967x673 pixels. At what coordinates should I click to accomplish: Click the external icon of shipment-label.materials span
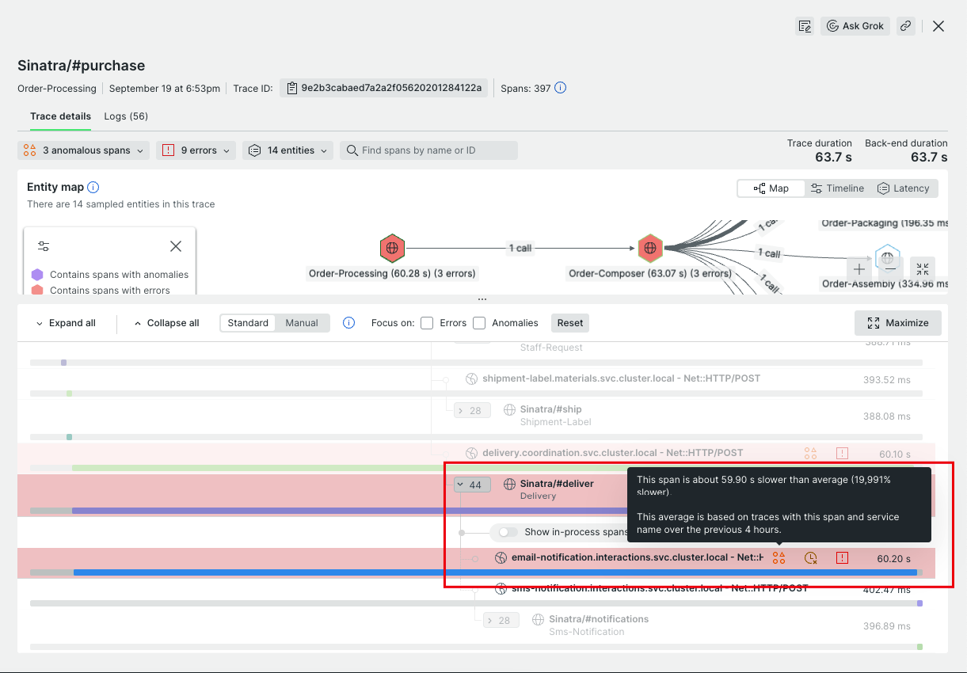click(471, 378)
